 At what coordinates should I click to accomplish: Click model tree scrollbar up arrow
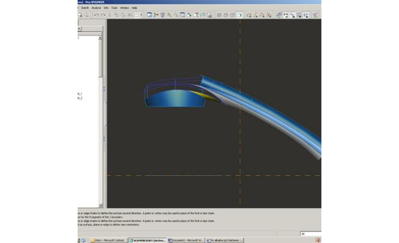[100, 38]
